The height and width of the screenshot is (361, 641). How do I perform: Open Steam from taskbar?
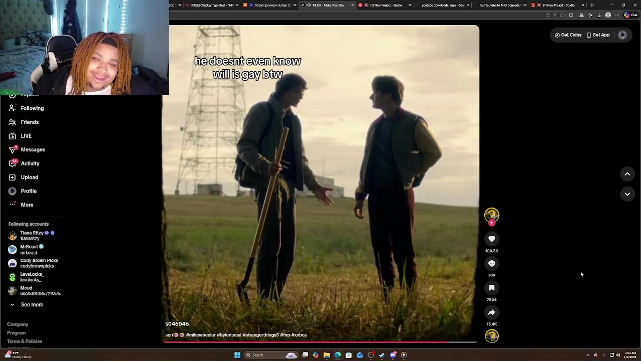(382, 355)
